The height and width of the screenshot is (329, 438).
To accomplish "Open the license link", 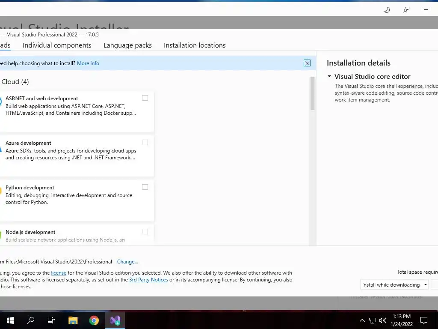I will pos(59,273).
